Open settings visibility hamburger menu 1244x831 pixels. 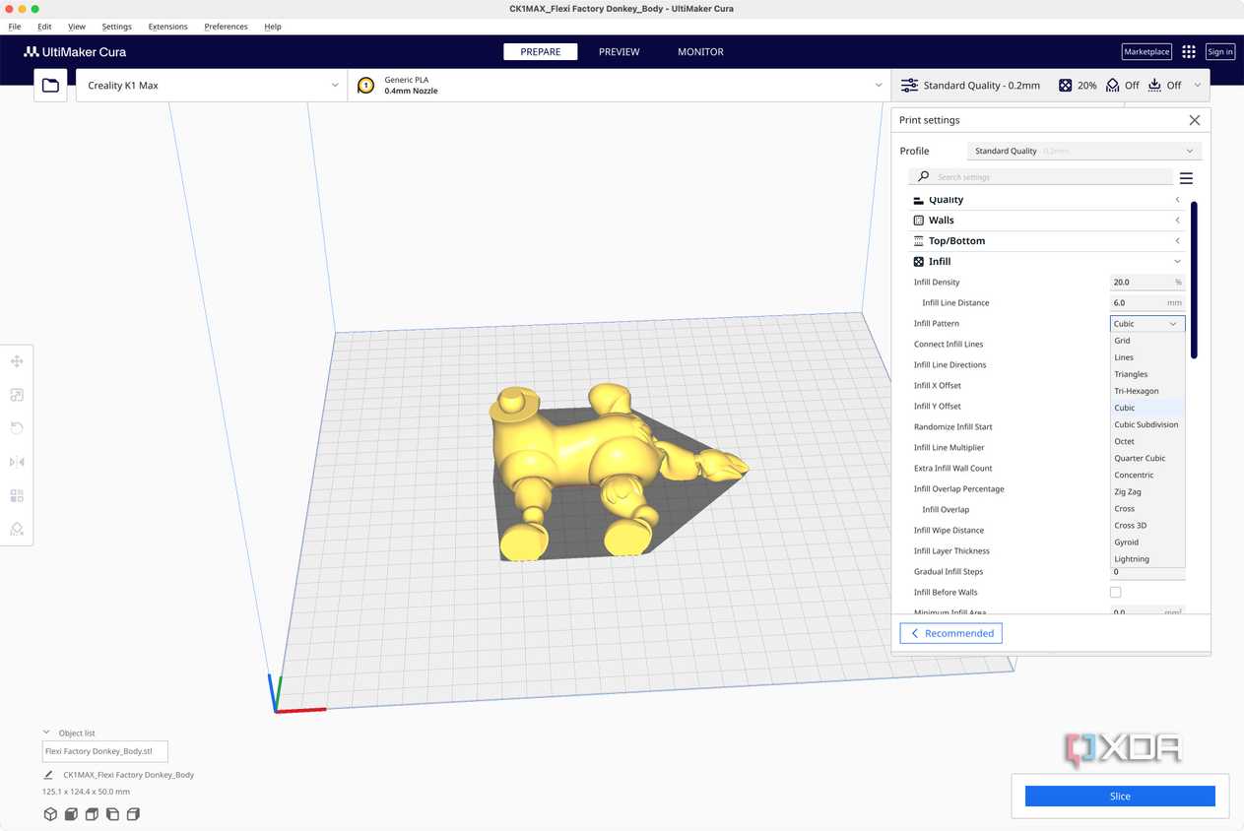coord(1186,178)
